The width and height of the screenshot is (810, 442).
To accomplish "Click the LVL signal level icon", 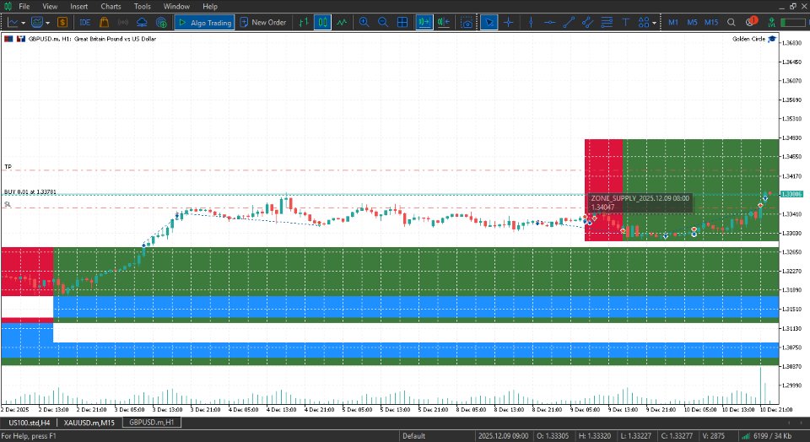I will pyautogui.click(x=770, y=22).
